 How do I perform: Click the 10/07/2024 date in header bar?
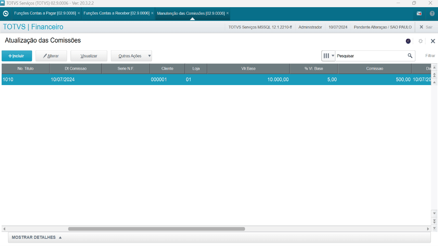click(338, 27)
